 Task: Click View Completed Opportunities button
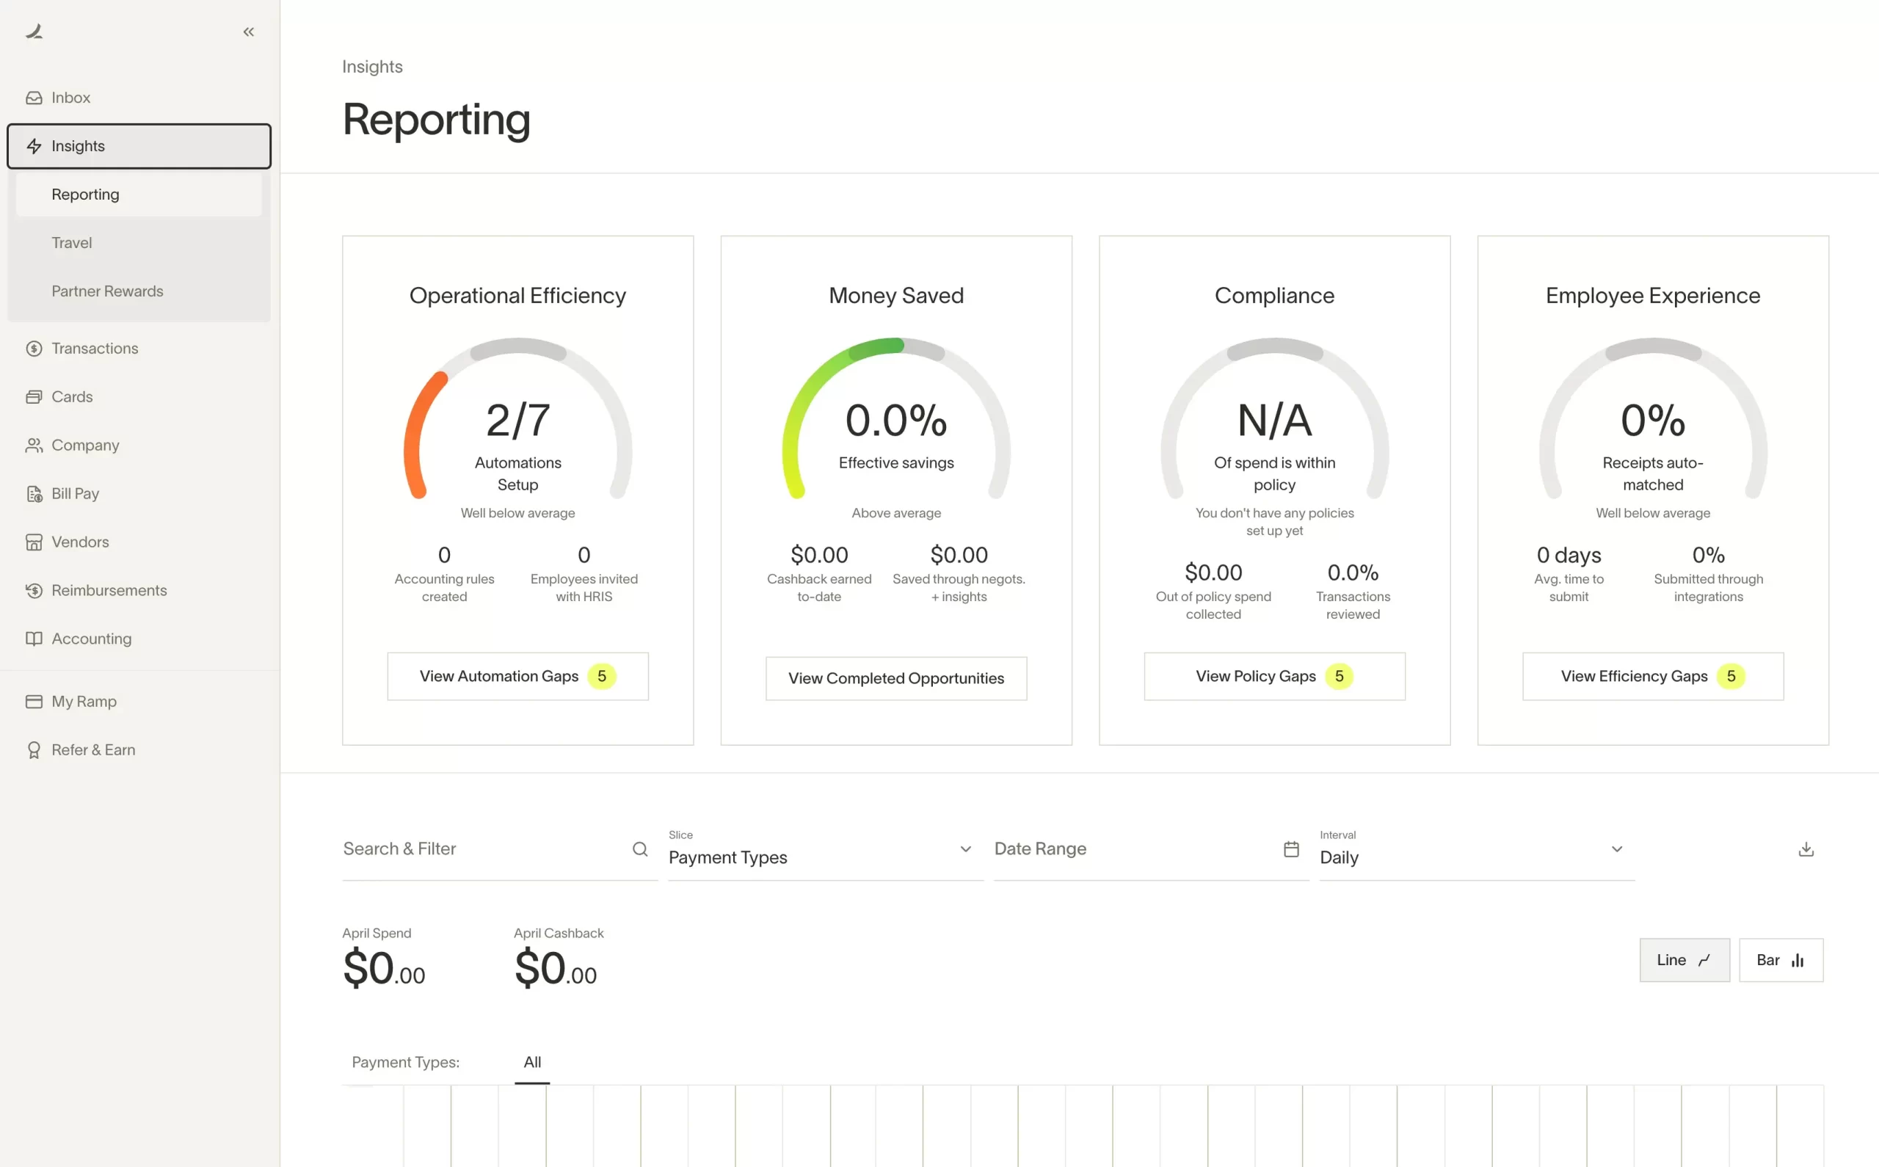[895, 678]
